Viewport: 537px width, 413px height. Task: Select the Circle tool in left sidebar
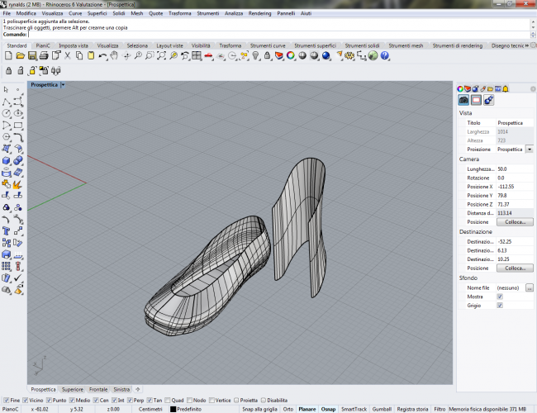7,113
